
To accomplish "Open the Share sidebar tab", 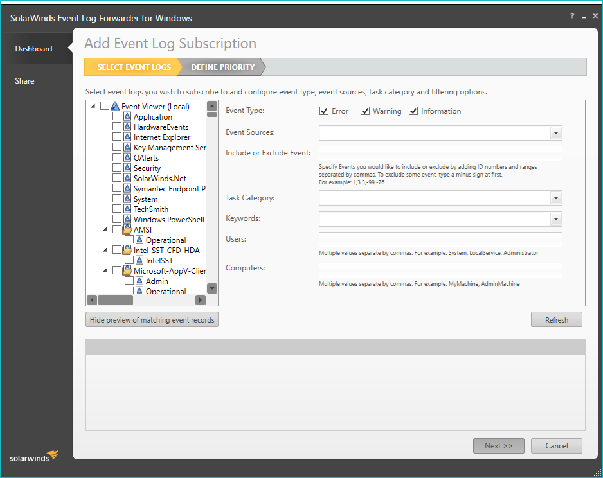I will tap(25, 81).
